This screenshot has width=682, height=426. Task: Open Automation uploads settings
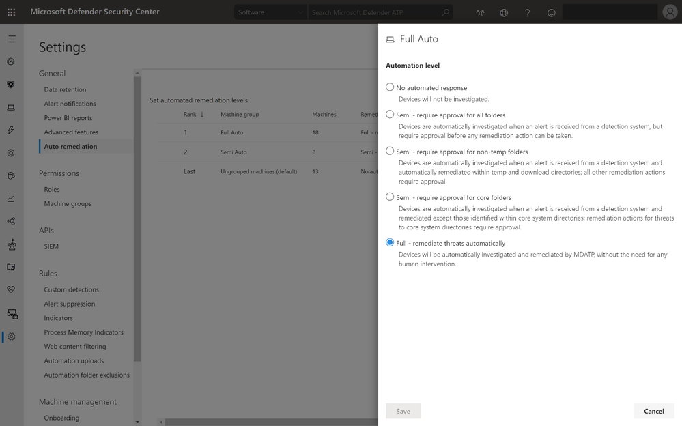click(x=74, y=360)
